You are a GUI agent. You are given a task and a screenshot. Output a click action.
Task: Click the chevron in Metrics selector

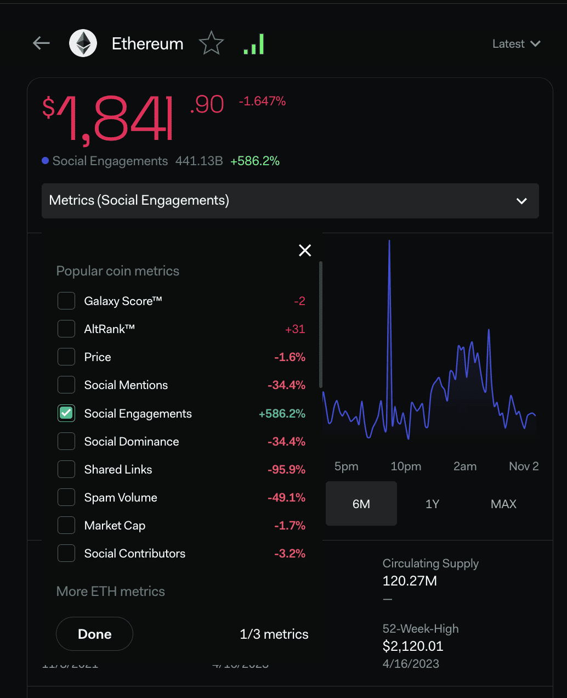[x=521, y=201]
